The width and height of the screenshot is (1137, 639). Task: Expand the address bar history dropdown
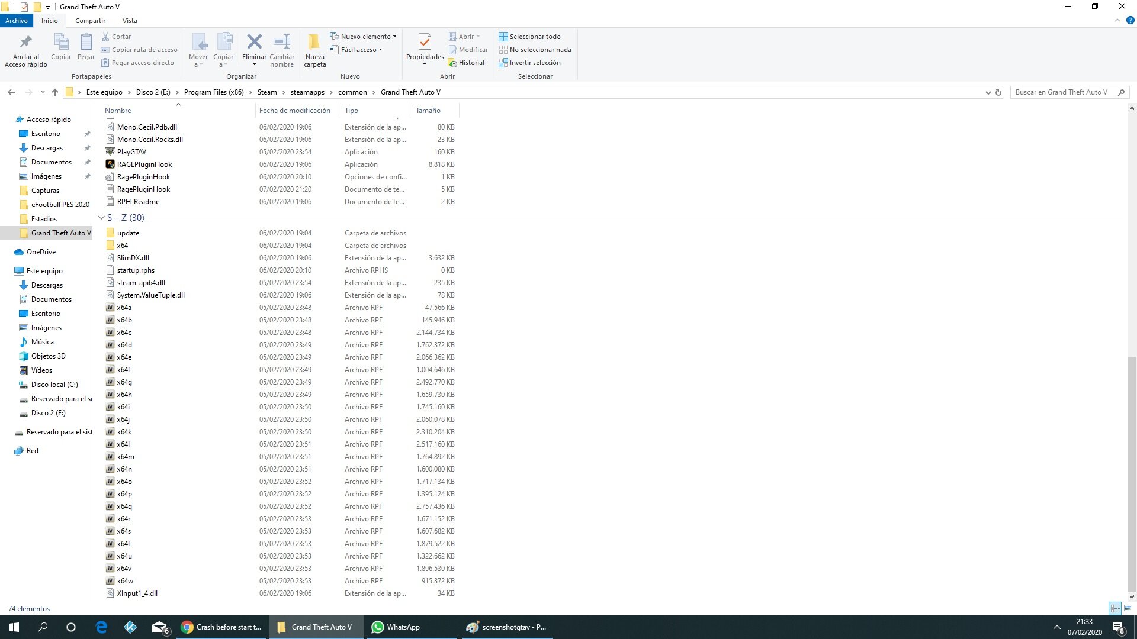point(988,92)
